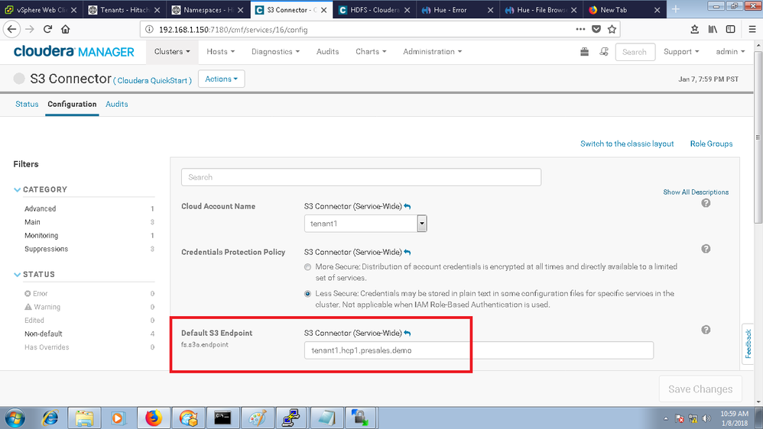Open the Administration dropdown menu
The width and height of the screenshot is (763, 429).
point(432,51)
